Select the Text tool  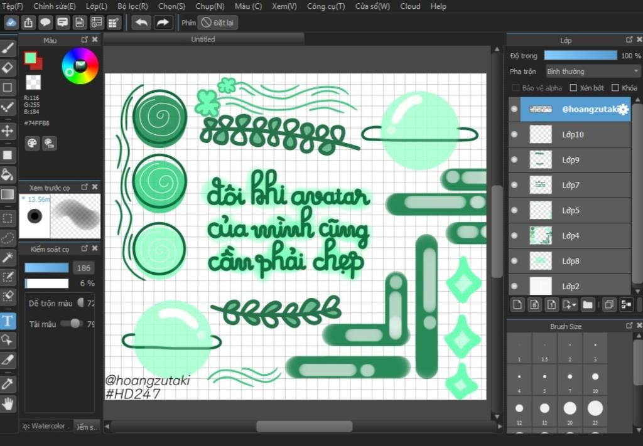[x=8, y=321]
